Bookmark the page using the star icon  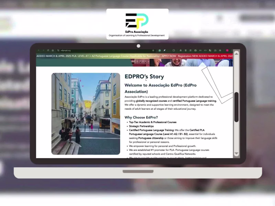(153, 50)
